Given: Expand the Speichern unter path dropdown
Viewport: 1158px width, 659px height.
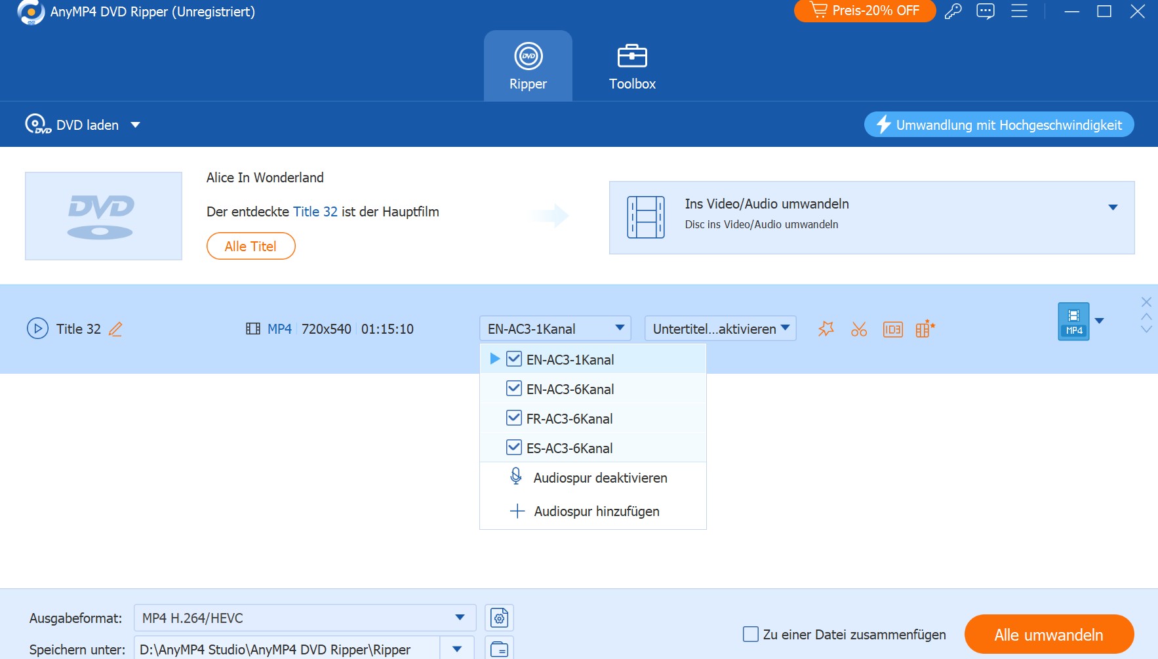Looking at the screenshot, I should coord(457,649).
